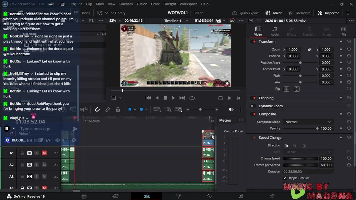Toggle Transform section enable switch
Viewport: 356px width, 200px height.
click(x=253, y=42)
